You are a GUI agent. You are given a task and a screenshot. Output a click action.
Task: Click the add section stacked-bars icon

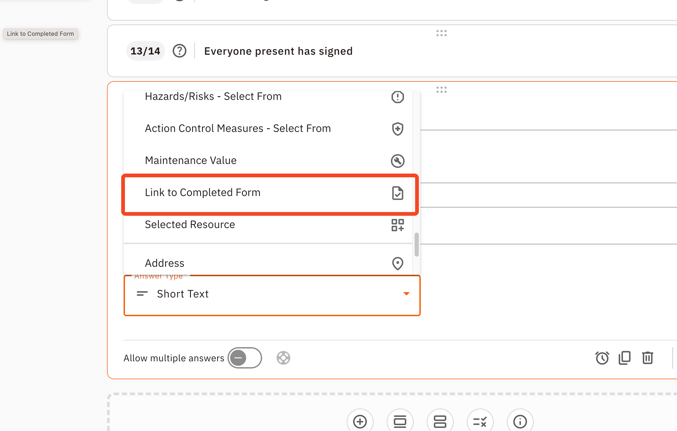pyautogui.click(x=440, y=421)
